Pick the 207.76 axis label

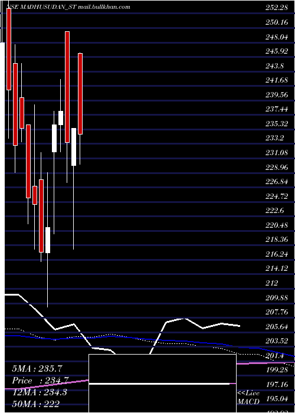277,312
